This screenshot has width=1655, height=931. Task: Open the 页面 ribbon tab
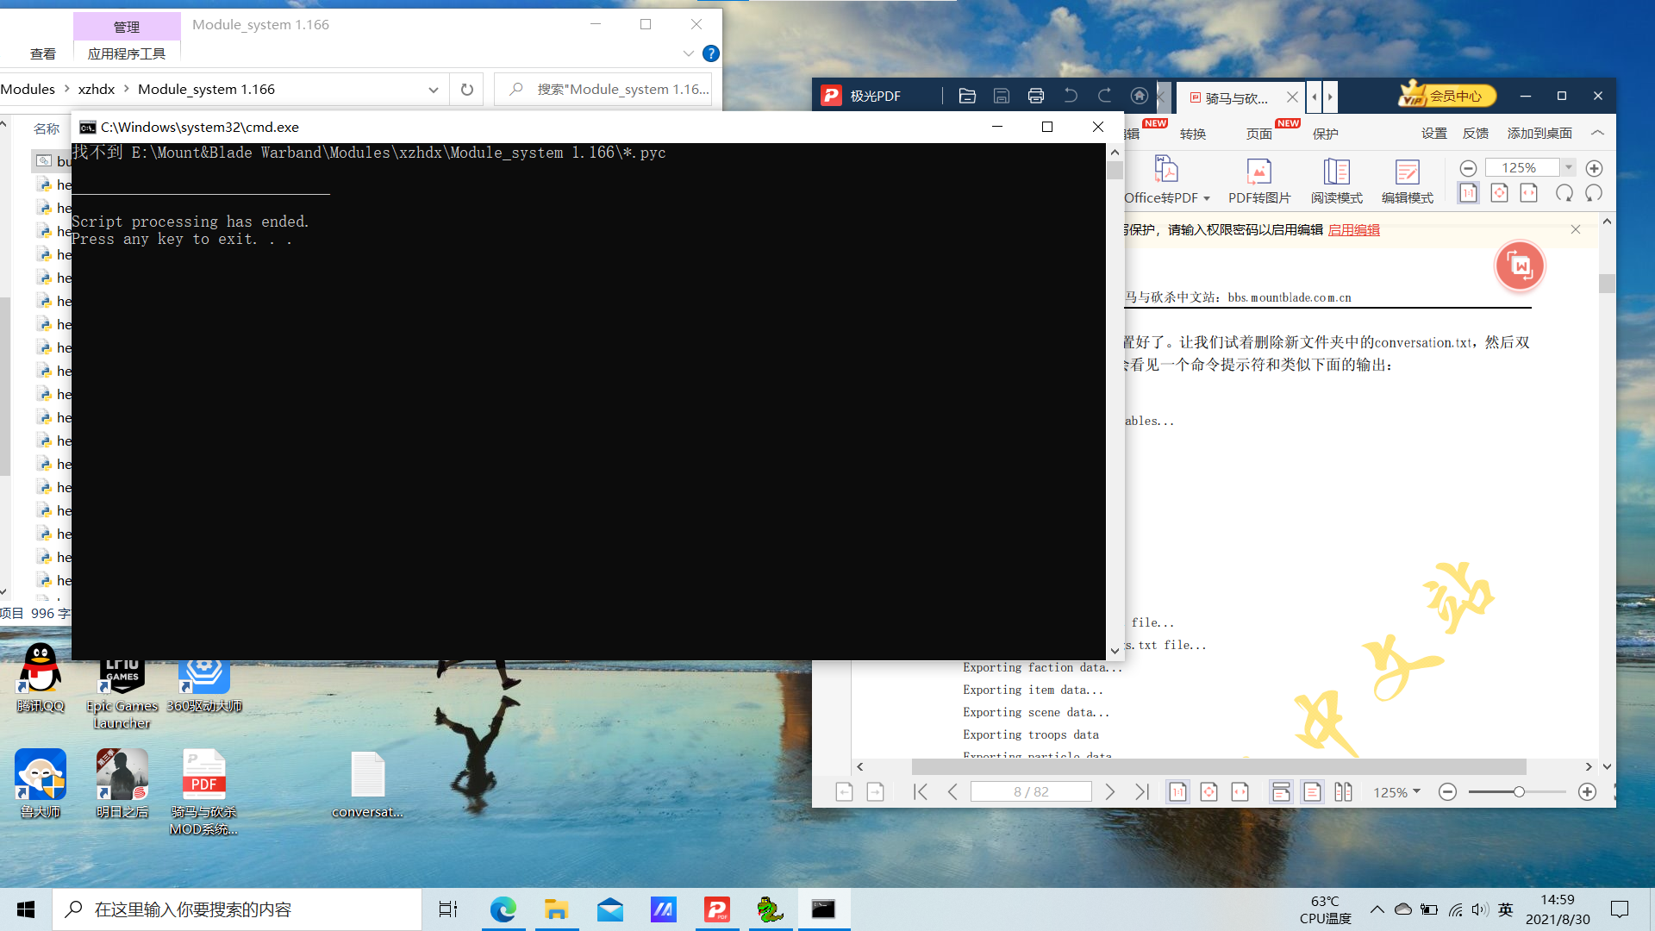(1259, 134)
